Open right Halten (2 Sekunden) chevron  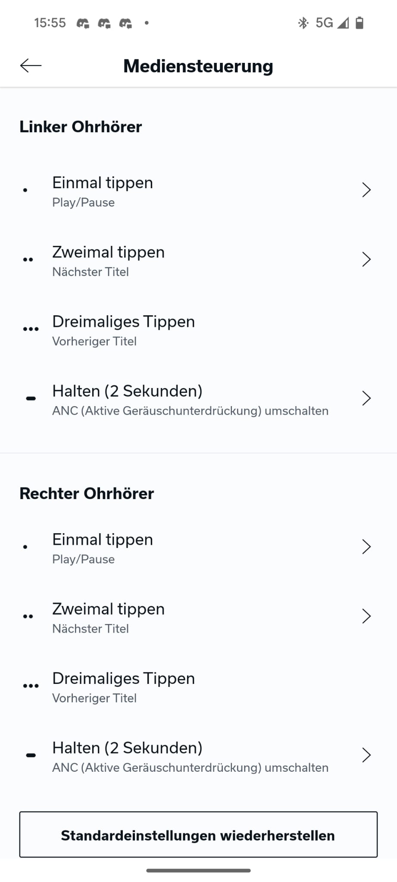coord(366,755)
